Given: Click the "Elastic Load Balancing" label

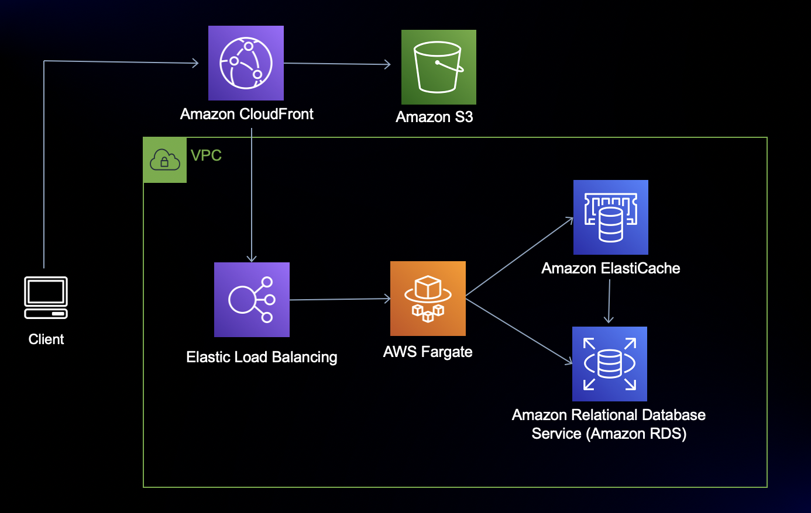Looking at the screenshot, I should pos(262,357).
